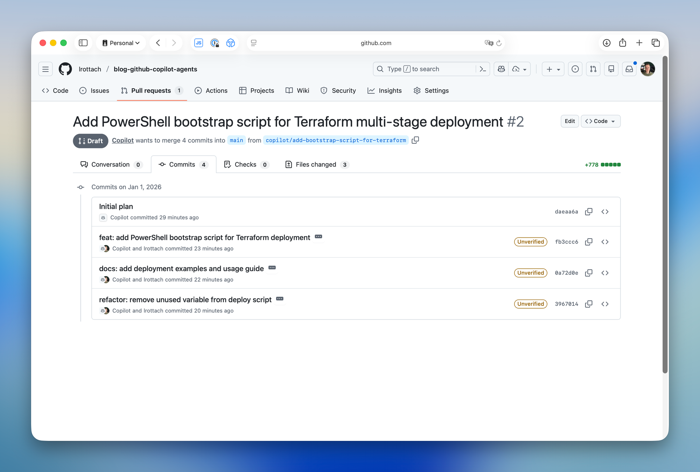Open global navigation hamburger menu
The width and height of the screenshot is (700, 472).
[45, 69]
